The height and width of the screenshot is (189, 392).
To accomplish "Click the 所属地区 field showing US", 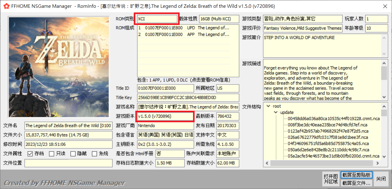I will click(x=228, y=88).
